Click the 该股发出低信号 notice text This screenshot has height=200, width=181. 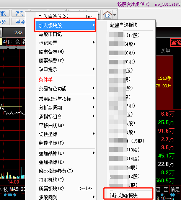click(133, 4)
